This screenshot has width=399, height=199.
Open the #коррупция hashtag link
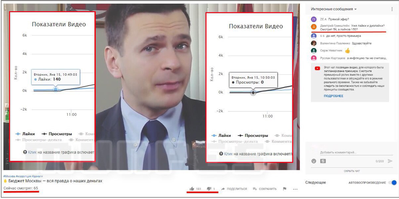click(x=24, y=176)
